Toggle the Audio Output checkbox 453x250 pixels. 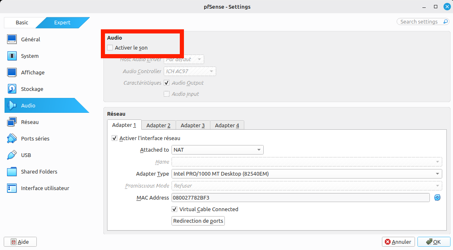pos(167,83)
